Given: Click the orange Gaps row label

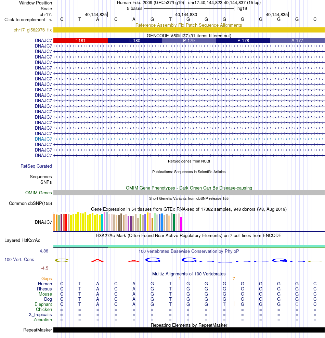Looking at the screenshot, I should click(x=47, y=279).
